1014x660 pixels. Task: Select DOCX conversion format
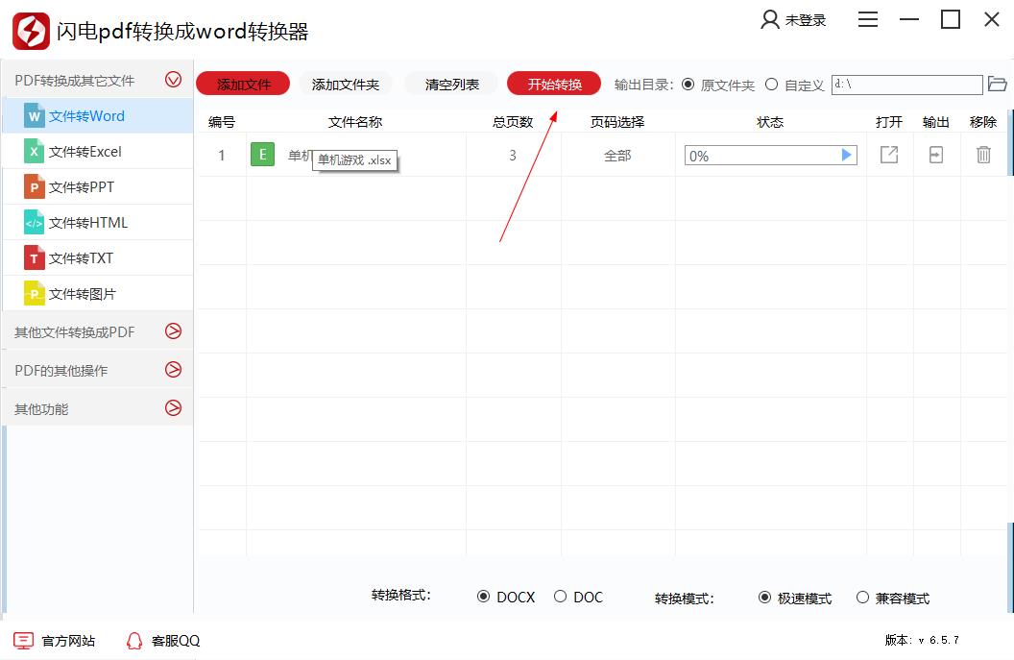(x=483, y=597)
